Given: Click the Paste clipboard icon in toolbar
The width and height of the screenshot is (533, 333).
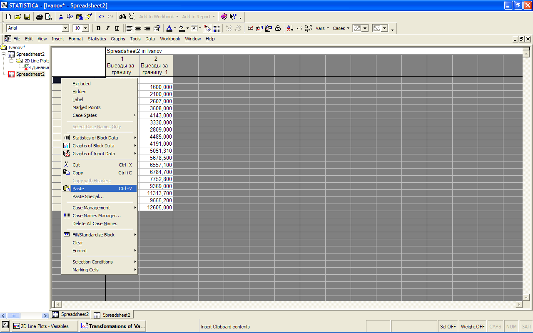Looking at the screenshot, I should 79,17.
